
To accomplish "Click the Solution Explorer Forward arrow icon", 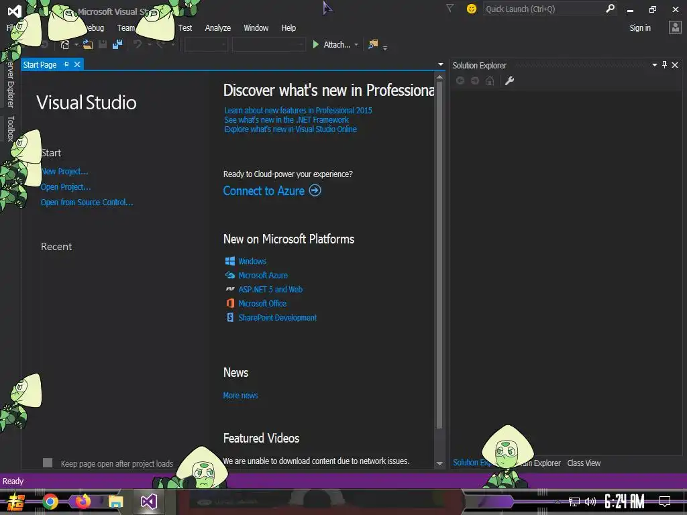I will click(475, 80).
